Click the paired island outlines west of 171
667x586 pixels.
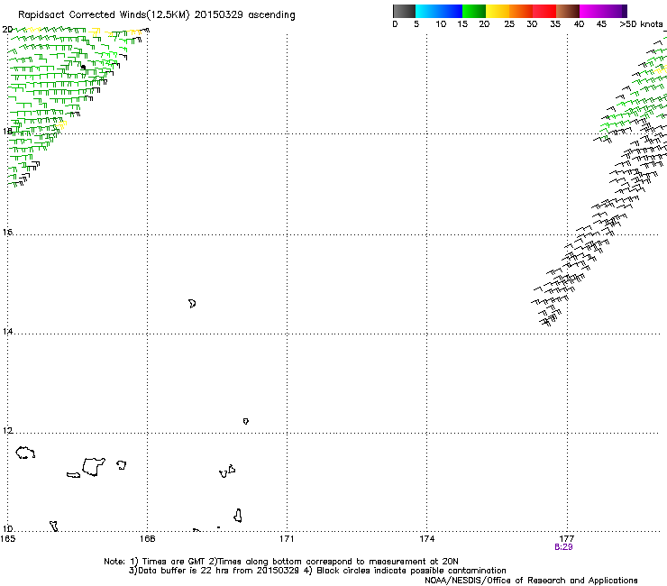click(x=227, y=472)
